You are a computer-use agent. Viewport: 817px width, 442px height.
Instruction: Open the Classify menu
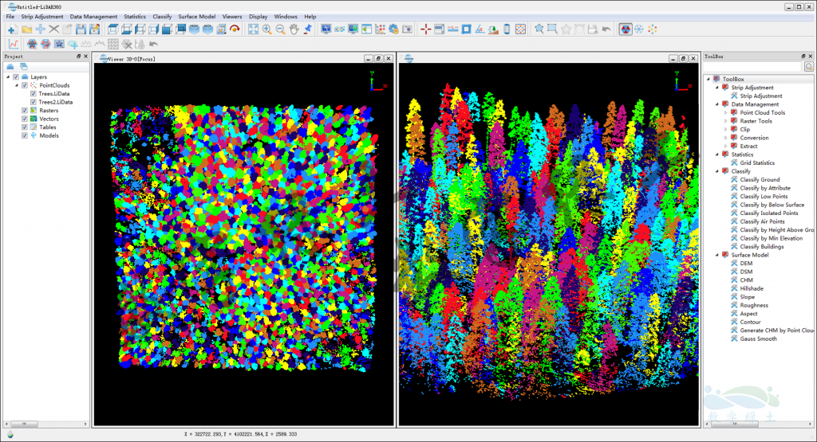[x=162, y=16]
